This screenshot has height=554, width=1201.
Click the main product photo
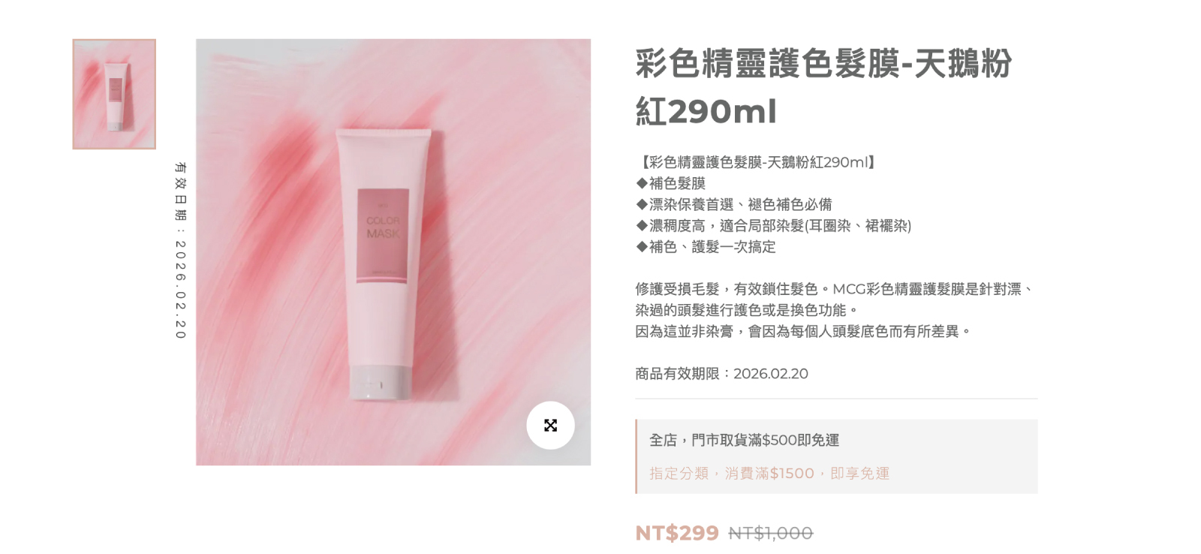[393, 252]
